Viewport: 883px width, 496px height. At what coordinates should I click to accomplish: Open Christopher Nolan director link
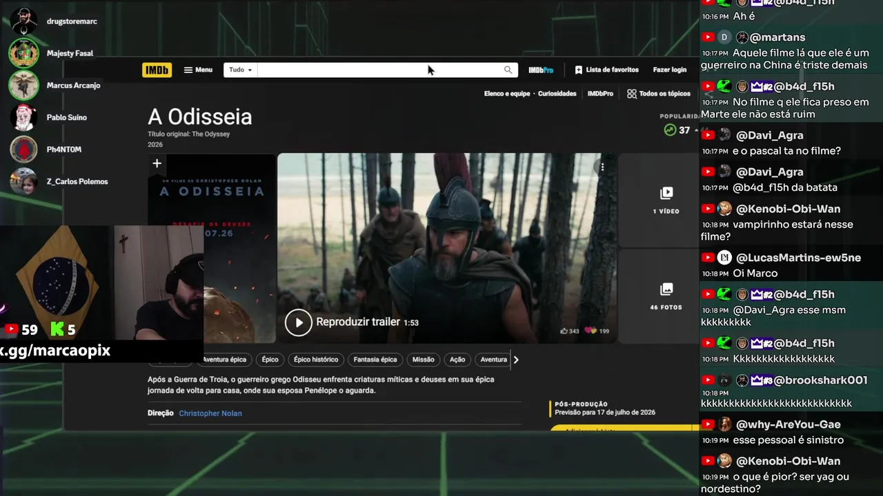pos(210,413)
